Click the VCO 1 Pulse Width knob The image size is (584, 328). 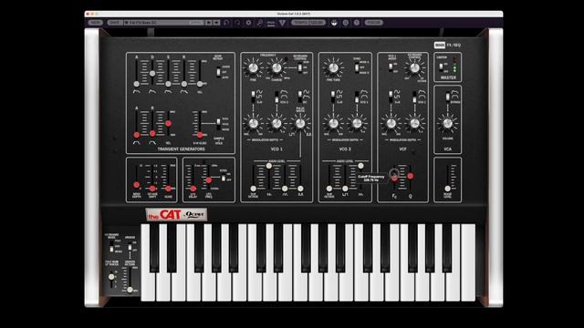pos(300,124)
